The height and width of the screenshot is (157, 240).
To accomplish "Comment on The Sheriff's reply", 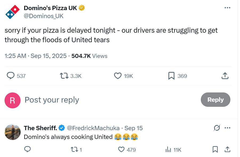I will click(x=27, y=149).
